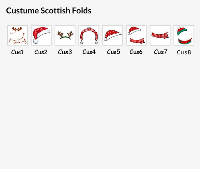
Task: Choose the Cus2 Santa hat image
Action: (x=41, y=35)
